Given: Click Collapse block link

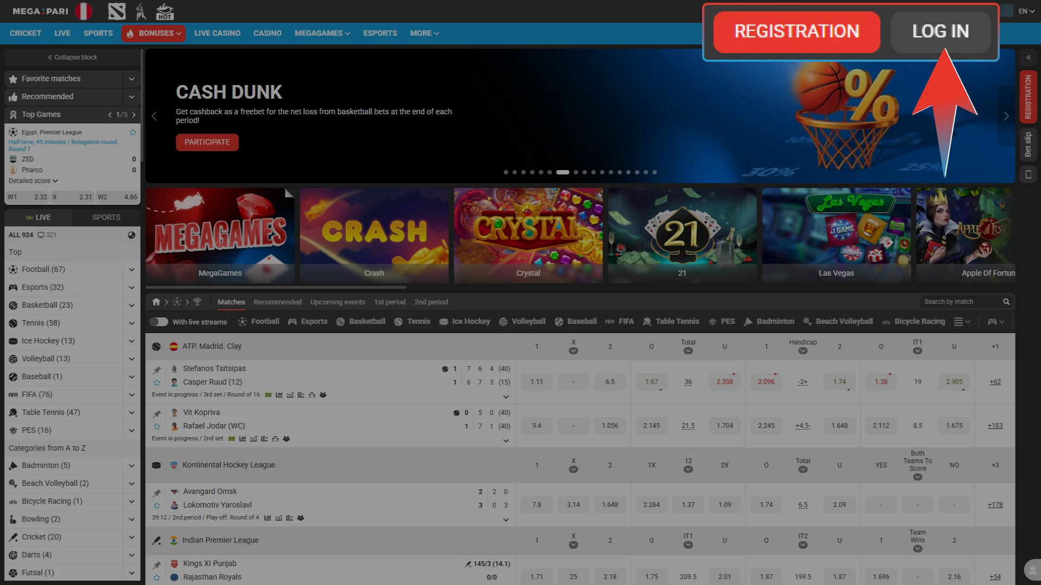Looking at the screenshot, I should [x=72, y=57].
